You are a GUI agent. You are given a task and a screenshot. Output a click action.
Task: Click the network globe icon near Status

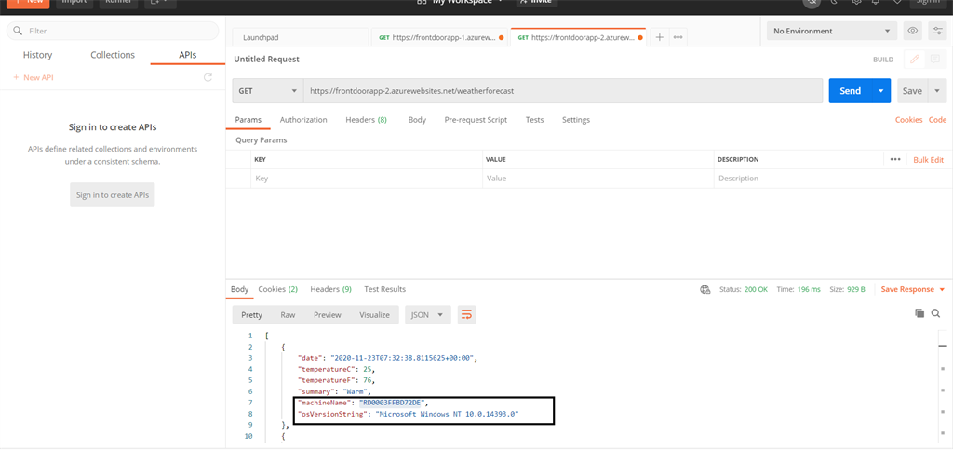click(705, 290)
